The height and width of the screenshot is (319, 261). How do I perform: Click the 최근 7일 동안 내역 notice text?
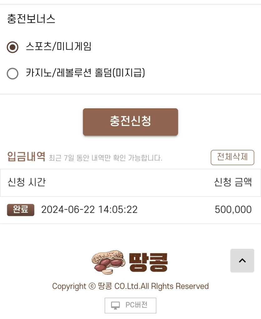[x=105, y=158]
